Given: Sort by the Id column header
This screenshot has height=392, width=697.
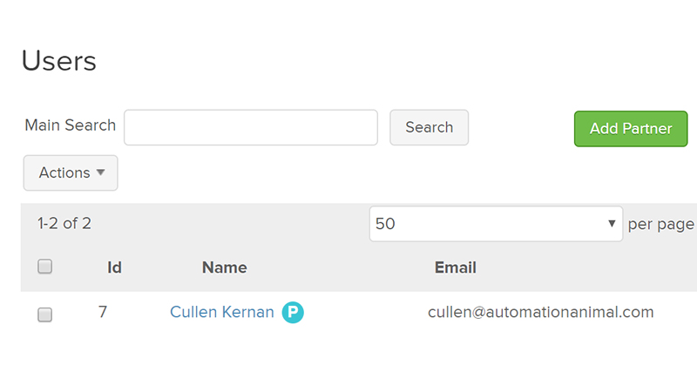Looking at the screenshot, I should (x=114, y=267).
